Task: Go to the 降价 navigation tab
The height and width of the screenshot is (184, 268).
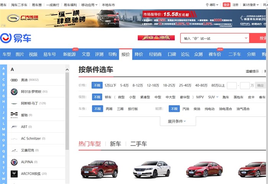Action: [139, 54]
